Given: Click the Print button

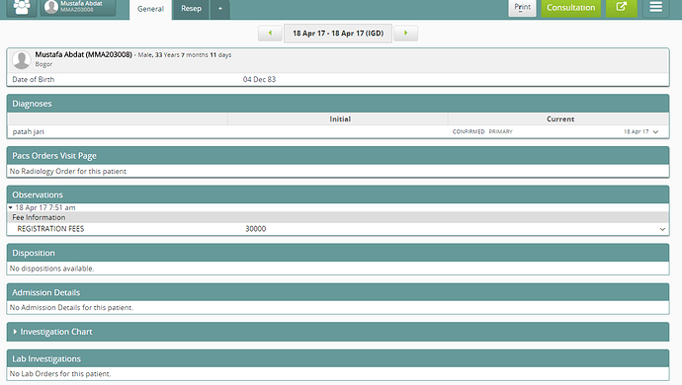Looking at the screenshot, I should 523,7.
